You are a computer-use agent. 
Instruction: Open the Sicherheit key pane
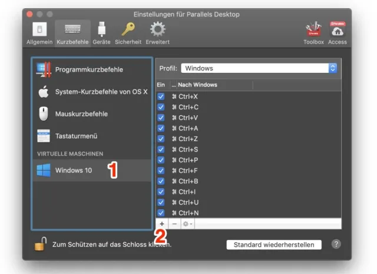click(x=128, y=34)
